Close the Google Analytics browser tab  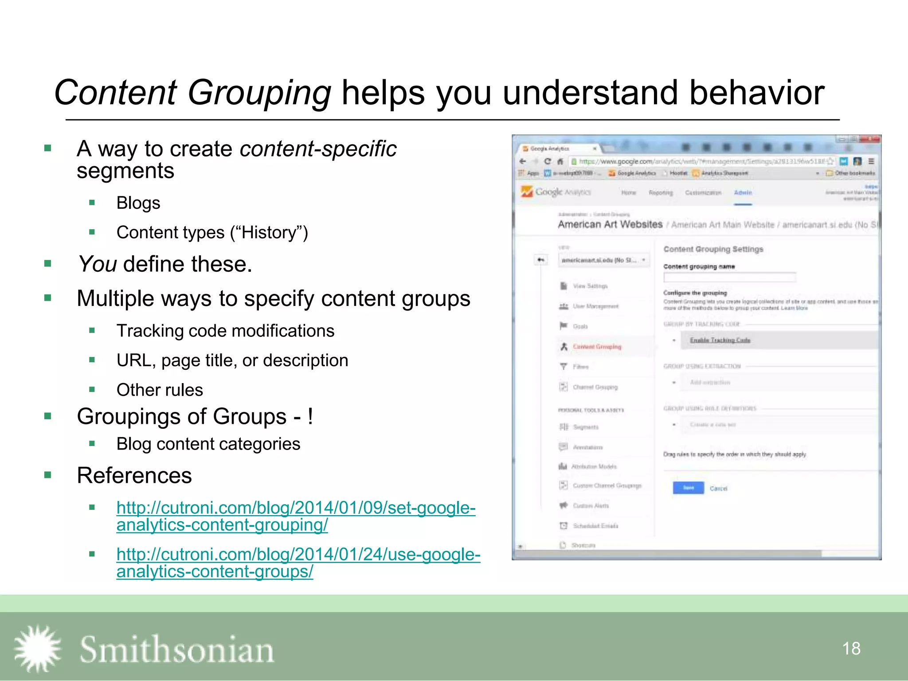click(x=595, y=149)
